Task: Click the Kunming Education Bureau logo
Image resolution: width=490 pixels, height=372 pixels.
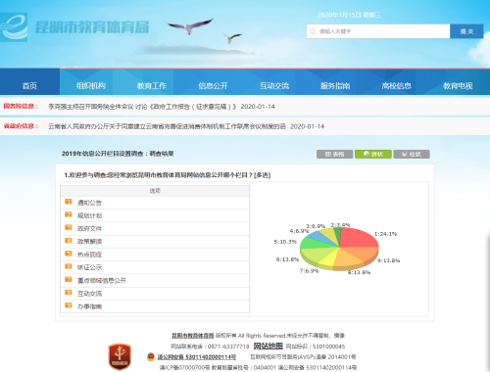Action: 14,27
